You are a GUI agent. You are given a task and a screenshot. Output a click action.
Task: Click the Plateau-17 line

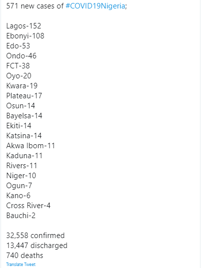pos(24,96)
